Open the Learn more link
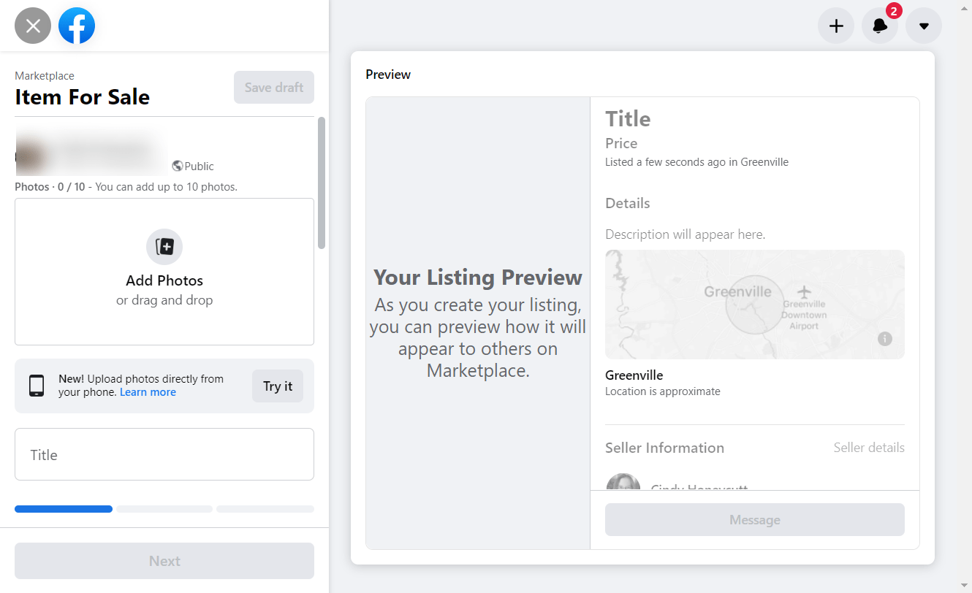The image size is (972, 593). coord(148,391)
